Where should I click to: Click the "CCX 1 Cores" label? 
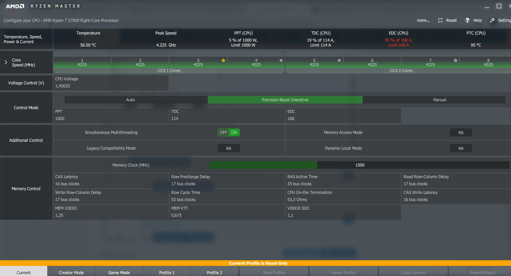[x=169, y=70]
